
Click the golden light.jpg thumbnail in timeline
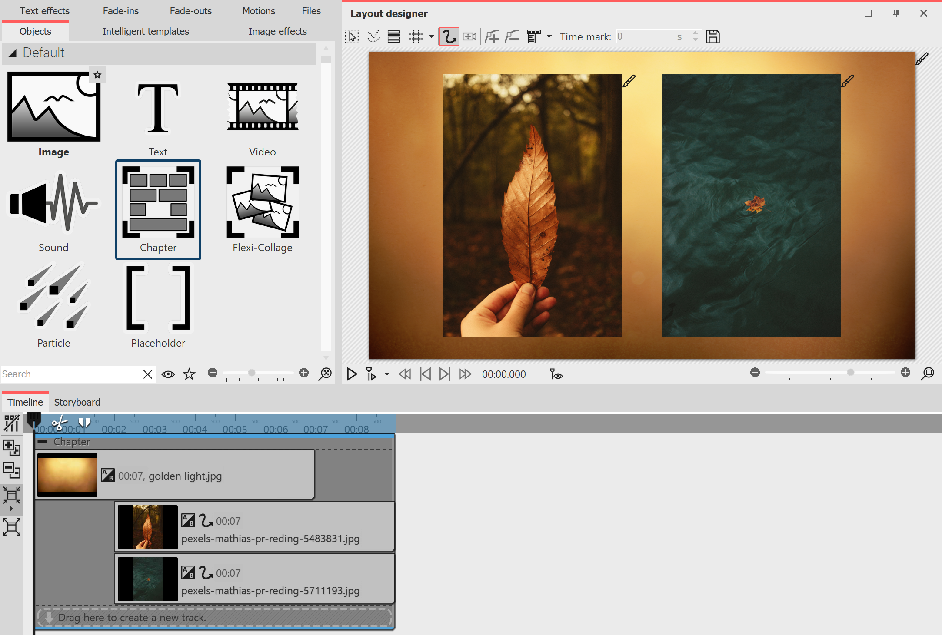point(67,474)
